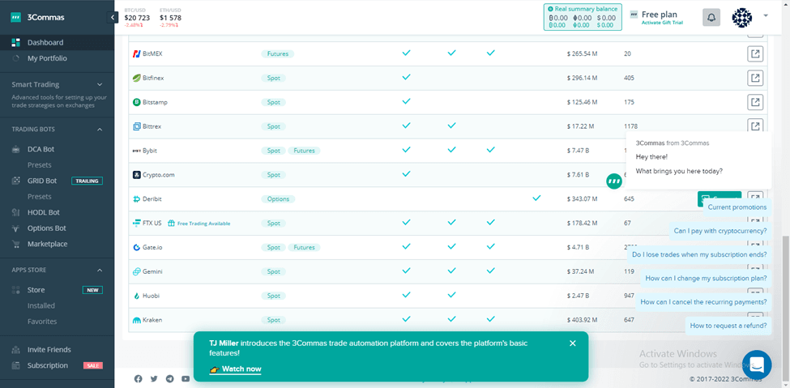Open Favorites apps in sidebar
Image resolution: width=790 pixels, height=388 pixels.
[x=42, y=322]
